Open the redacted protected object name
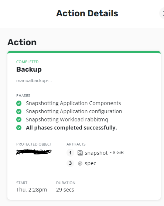164x206 pixels. coord(34,152)
